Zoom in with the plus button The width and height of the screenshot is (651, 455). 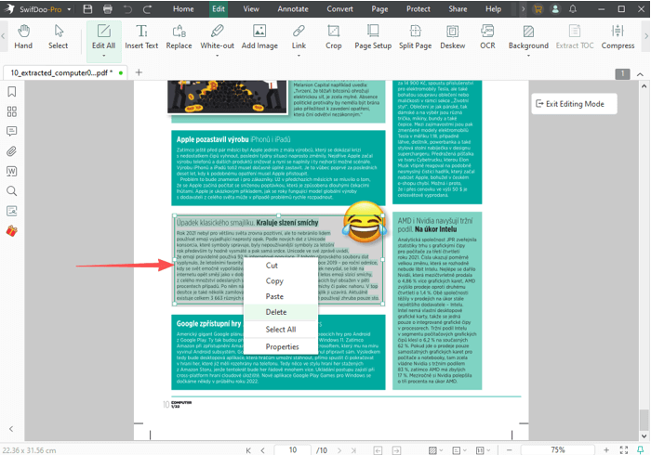click(606, 450)
